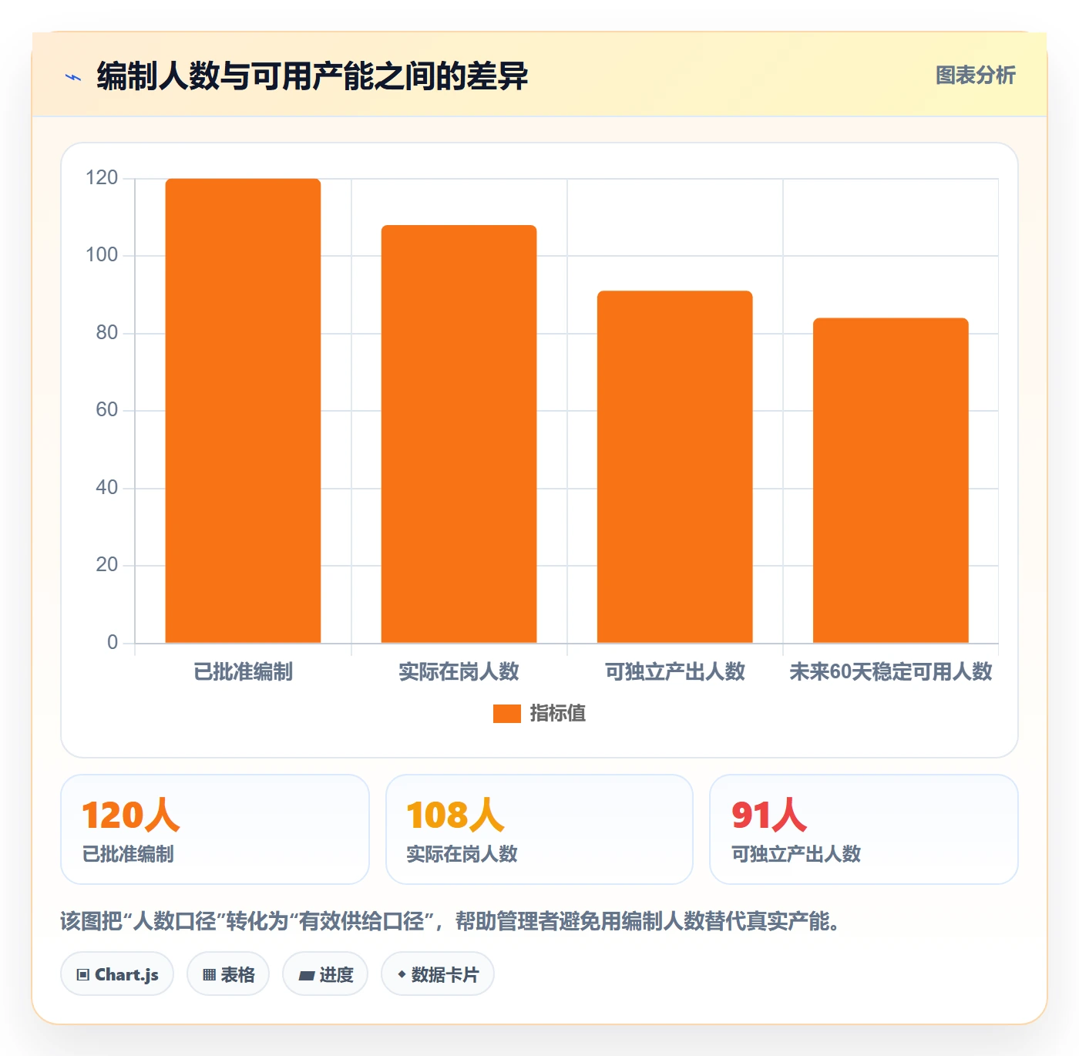Click the 已批准编制 bar in the chart
Image resolution: width=1079 pixels, height=1056 pixels.
pos(243,411)
